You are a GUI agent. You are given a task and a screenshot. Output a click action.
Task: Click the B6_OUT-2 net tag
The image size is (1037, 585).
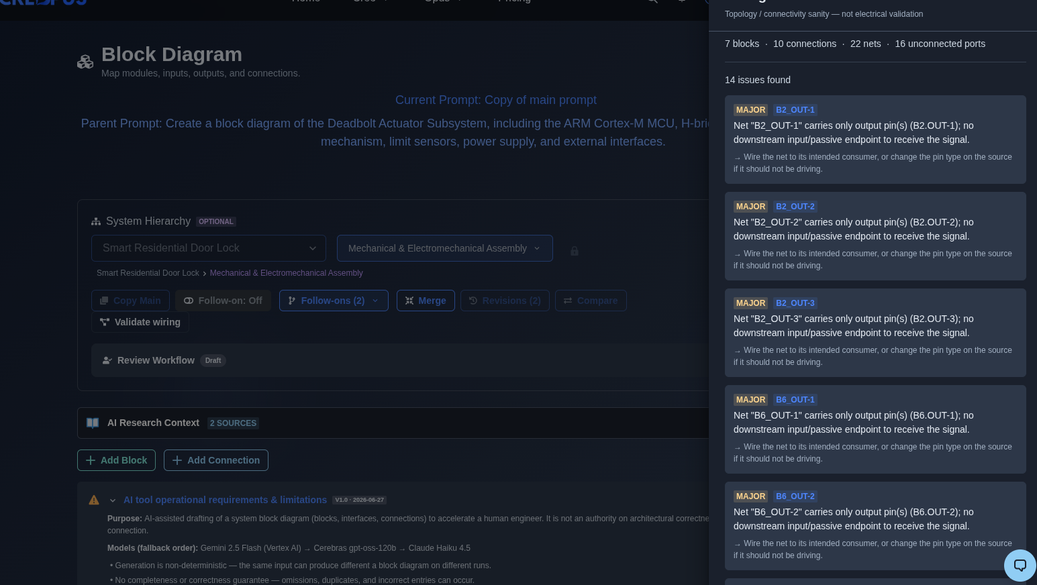click(x=795, y=496)
